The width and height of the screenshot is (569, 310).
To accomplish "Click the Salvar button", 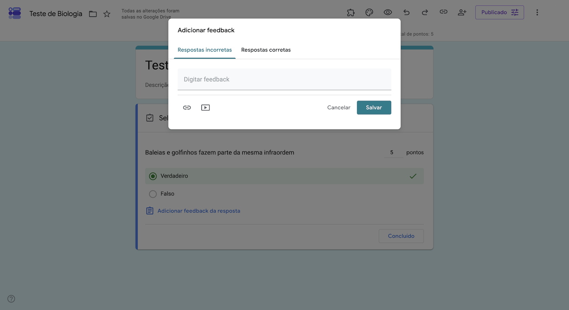I will tap(374, 108).
